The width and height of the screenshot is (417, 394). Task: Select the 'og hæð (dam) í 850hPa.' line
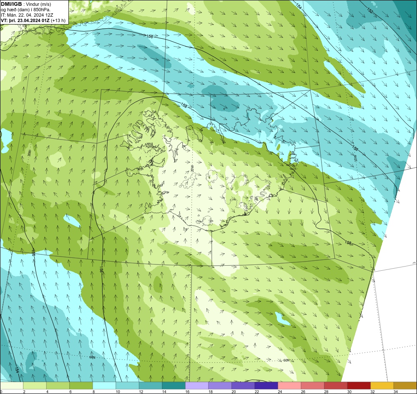pos(26,10)
